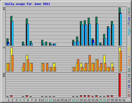Click the light blue pages bar for day 27
This screenshot has height=103, width=132.
(109, 37)
